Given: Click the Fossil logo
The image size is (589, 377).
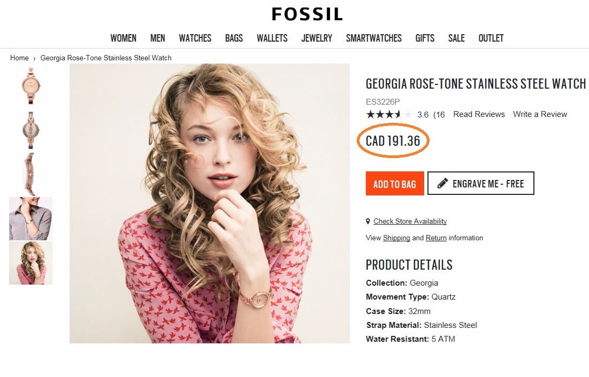Looking at the screenshot, I should 307,14.
